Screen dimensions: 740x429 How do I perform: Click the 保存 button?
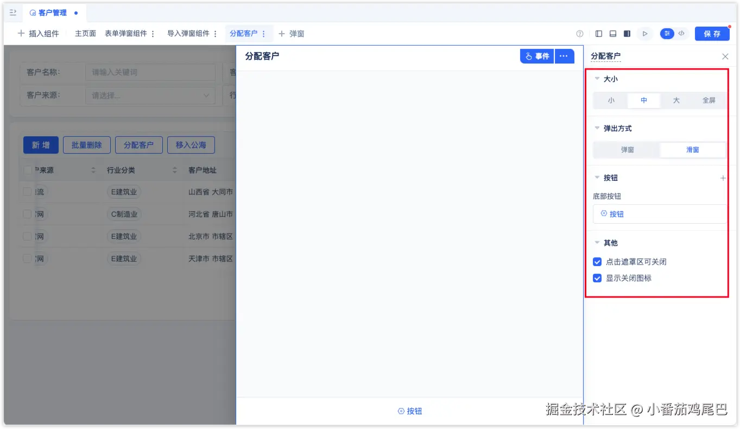pyautogui.click(x=712, y=34)
